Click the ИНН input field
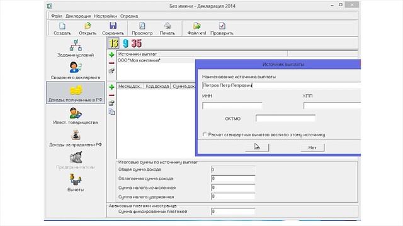The height and width of the screenshot is (226, 403). coord(232,105)
